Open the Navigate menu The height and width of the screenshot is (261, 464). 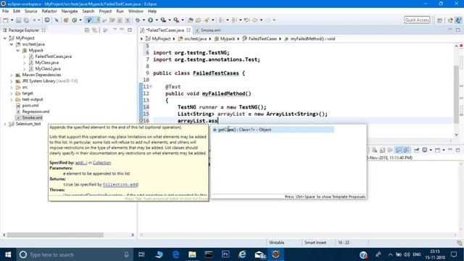pos(70,12)
